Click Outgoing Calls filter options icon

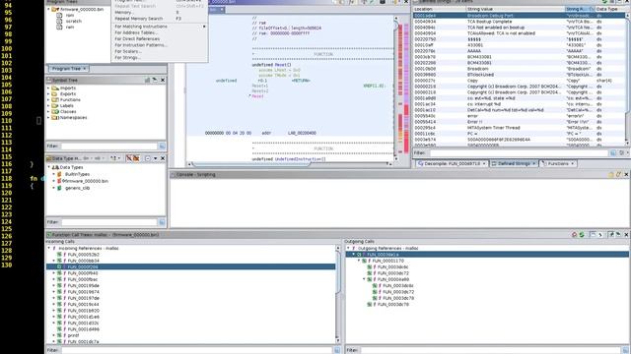[625, 350]
